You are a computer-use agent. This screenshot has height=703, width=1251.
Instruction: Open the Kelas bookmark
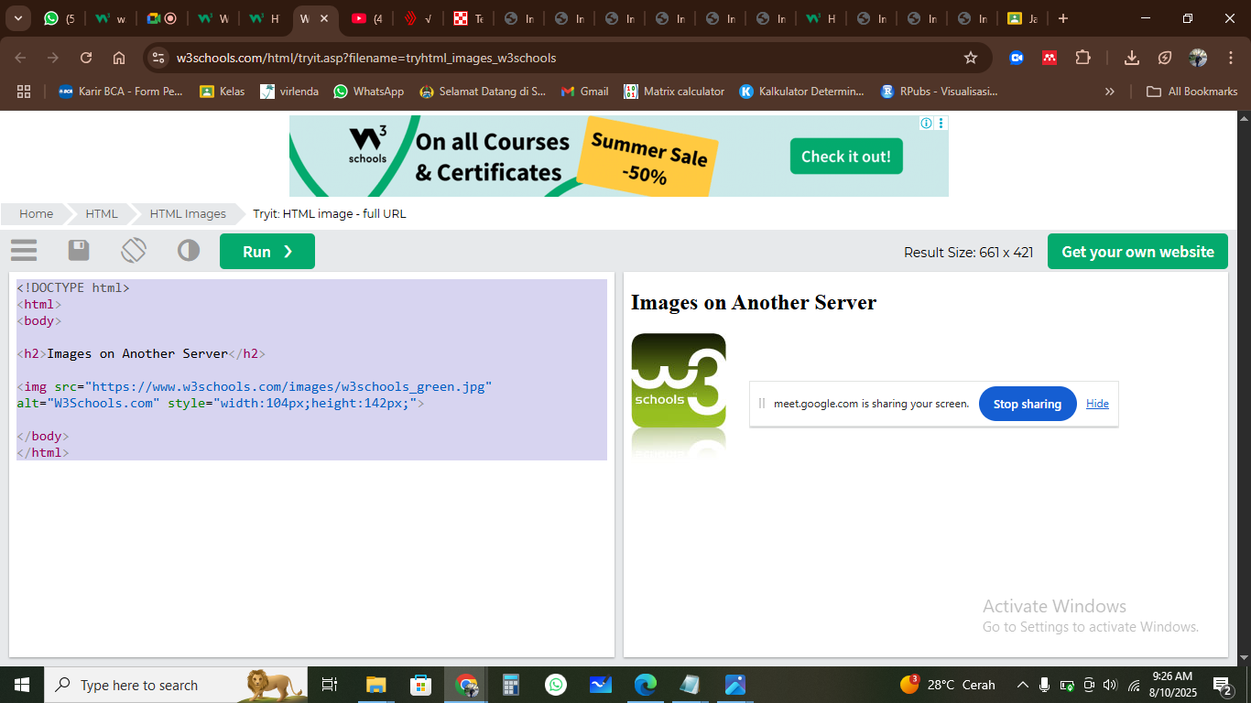point(223,92)
